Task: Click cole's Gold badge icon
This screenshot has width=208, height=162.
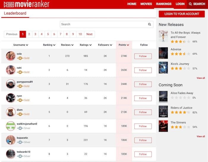Action: [x=20, y=58]
